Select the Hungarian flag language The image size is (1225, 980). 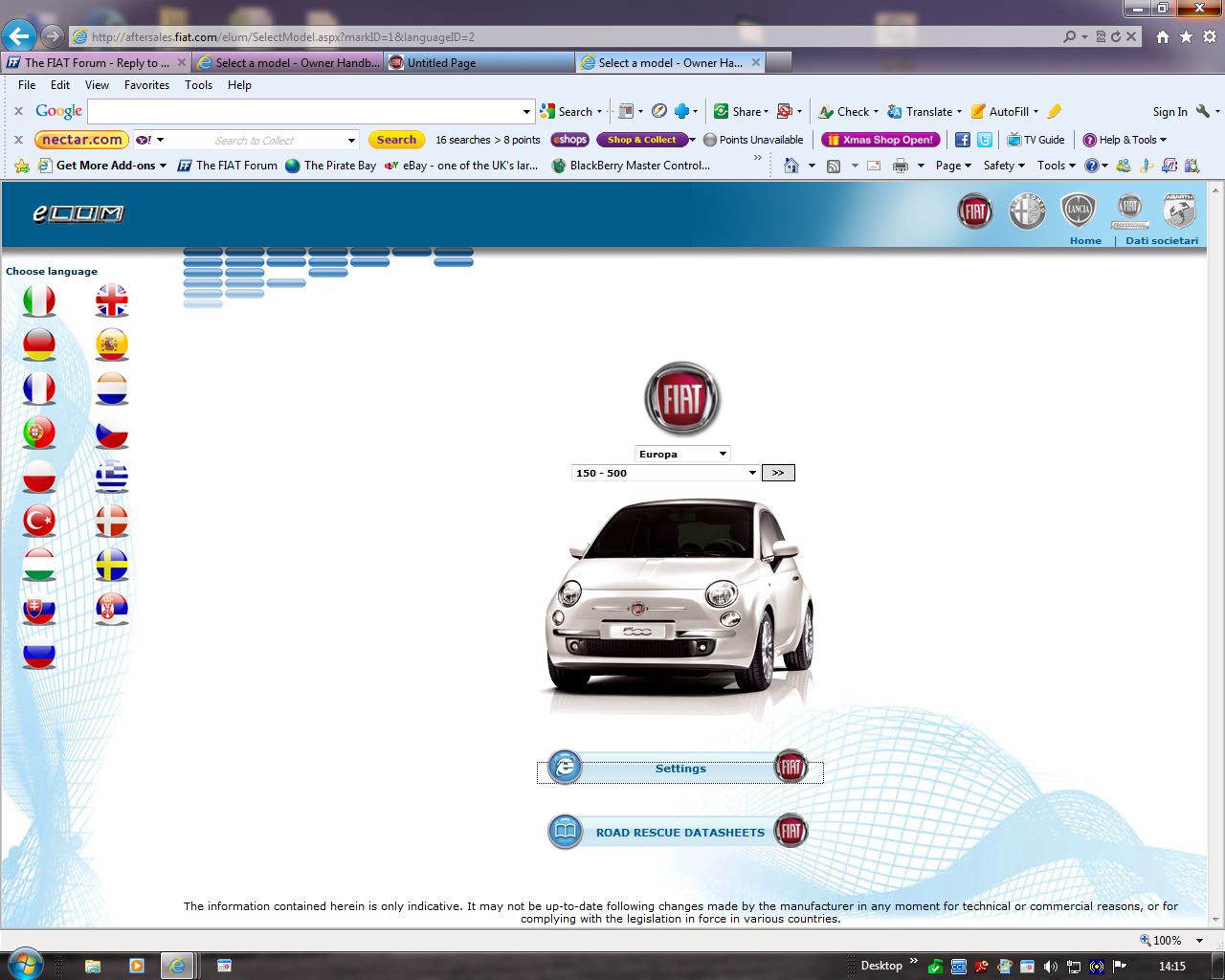[39, 565]
